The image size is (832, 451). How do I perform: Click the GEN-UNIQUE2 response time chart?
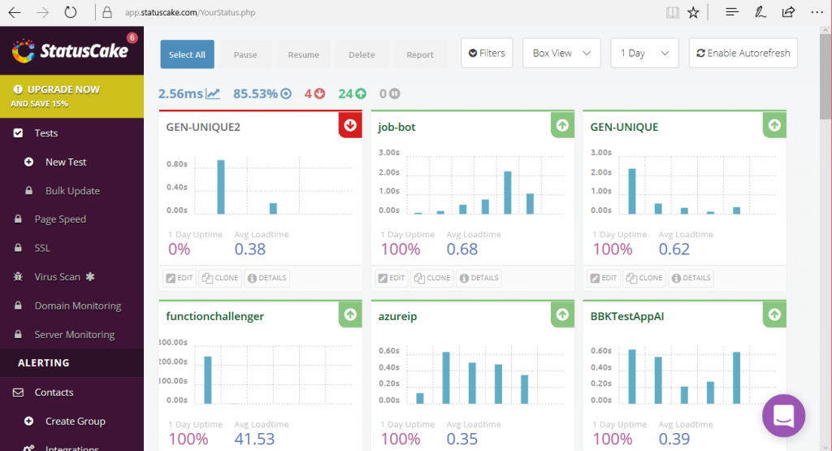click(260, 185)
